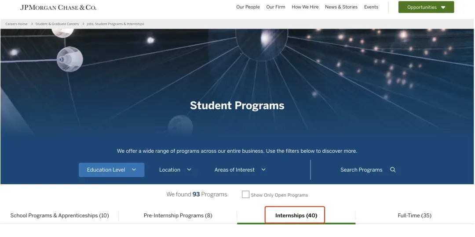The height and width of the screenshot is (237, 475).
Task: Expand the Areas of Interest filter
Action: pos(240,170)
